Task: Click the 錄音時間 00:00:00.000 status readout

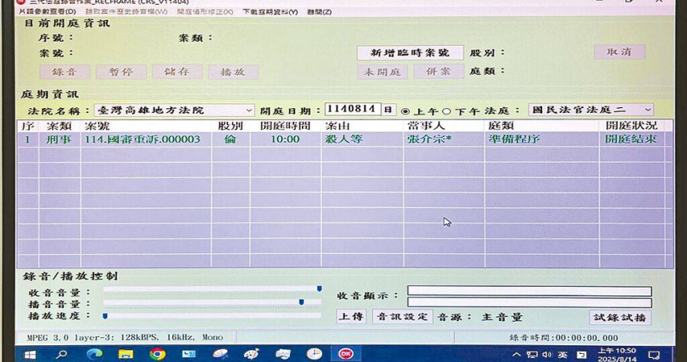Action: 564,338
